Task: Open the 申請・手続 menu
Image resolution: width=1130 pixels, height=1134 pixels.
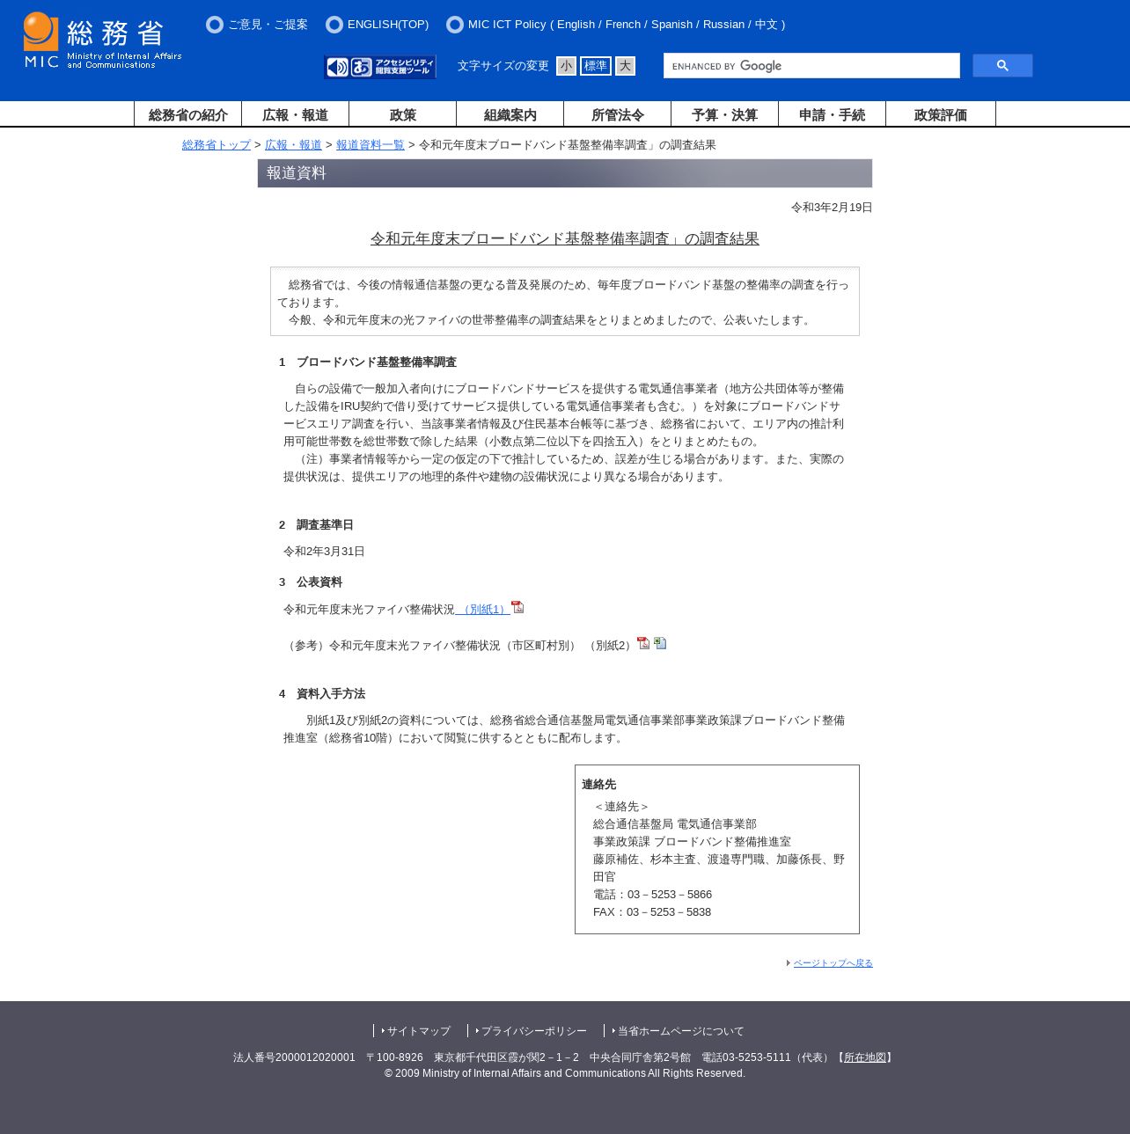Action: (x=833, y=114)
